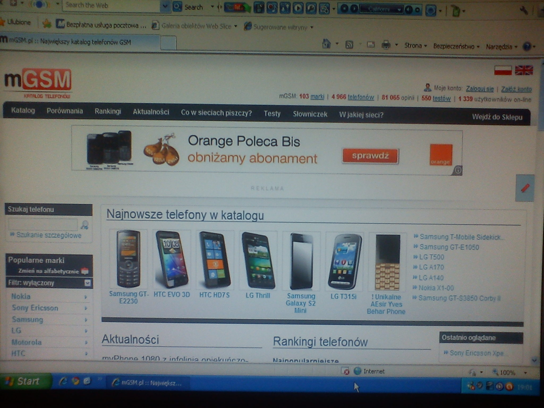Select the Polish flag language icon

pos(503,70)
